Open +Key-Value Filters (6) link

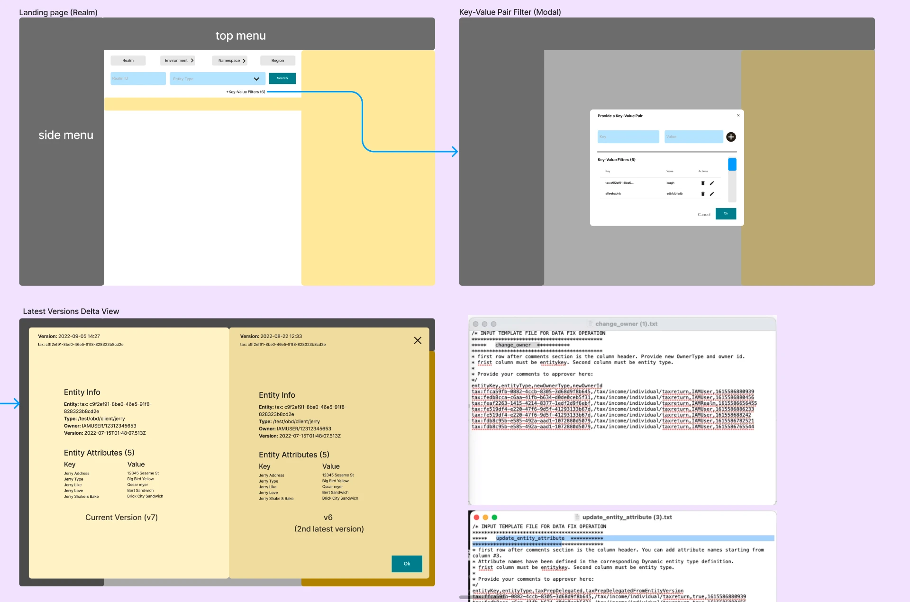pos(246,92)
